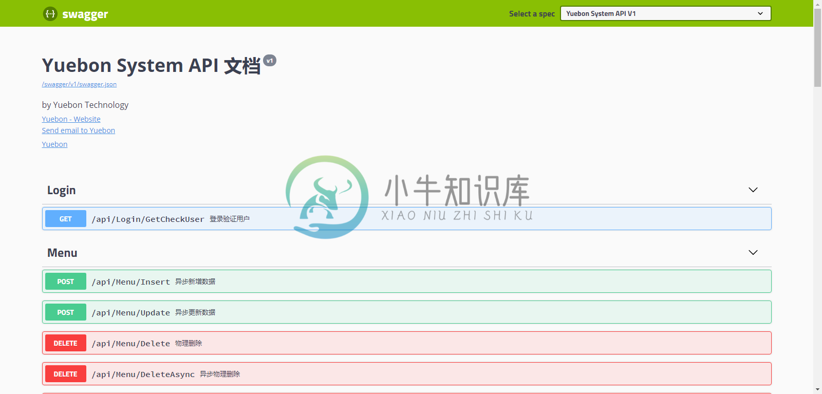This screenshot has height=394, width=822.
Task: Click the GET method badge
Action: [x=65, y=219]
